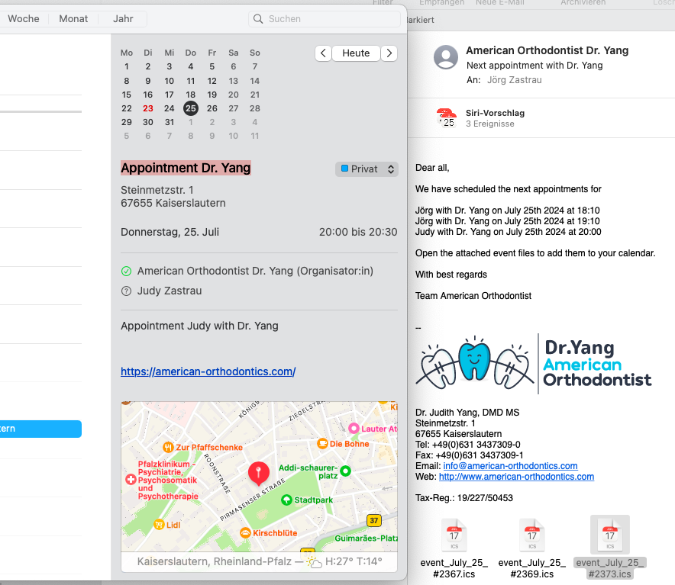Select attachment event_July_25_#2367.ics icon
Viewport: 675px width, 585px height.
pyautogui.click(x=454, y=535)
